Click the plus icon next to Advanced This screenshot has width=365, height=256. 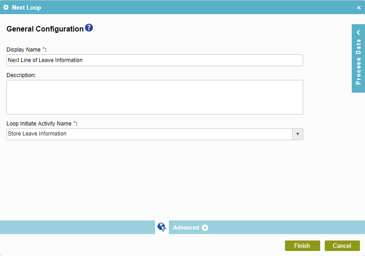(205, 228)
